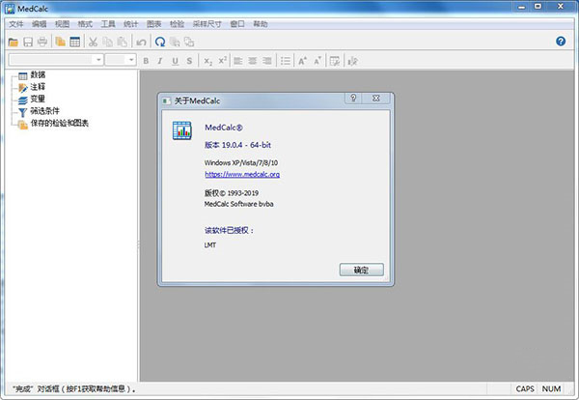
Task: Click the 确定 button in About dialog
Action: click(362, 270)
